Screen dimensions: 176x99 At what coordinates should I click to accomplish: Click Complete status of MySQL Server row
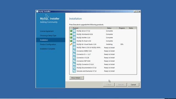pos(109,31)
